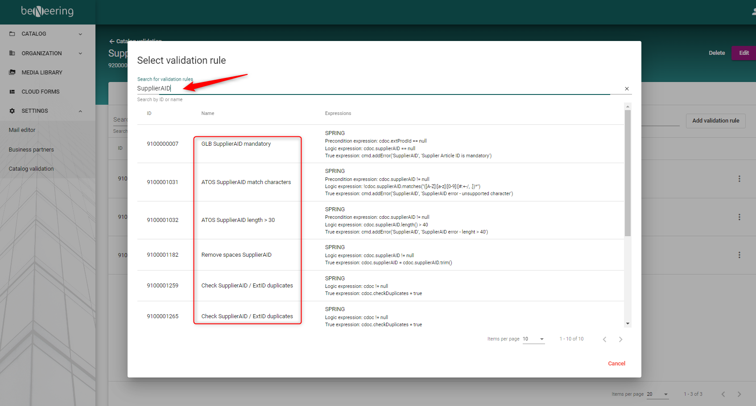Clear the validation rule search field

(627, 89)
